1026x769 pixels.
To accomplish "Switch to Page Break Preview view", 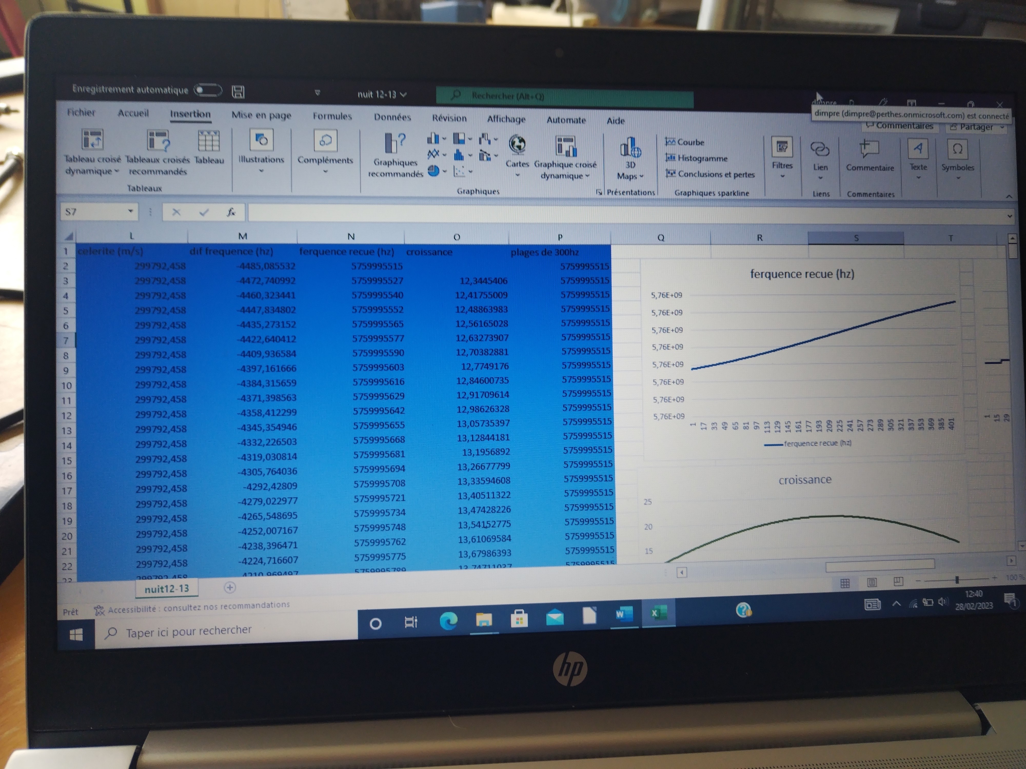I will [898, 581].
